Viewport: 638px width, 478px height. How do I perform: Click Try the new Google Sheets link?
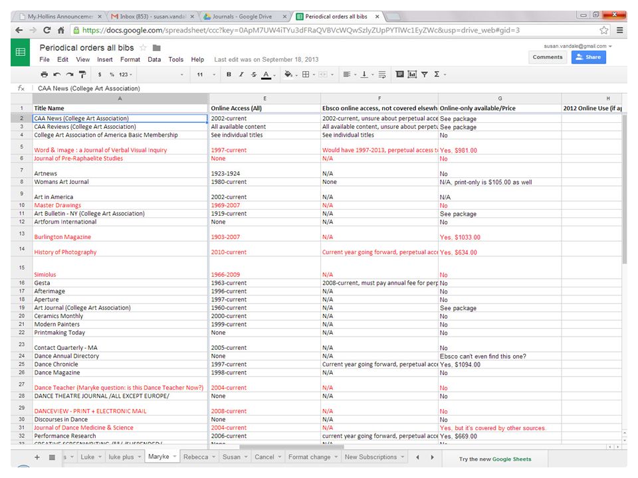point(495,459)
